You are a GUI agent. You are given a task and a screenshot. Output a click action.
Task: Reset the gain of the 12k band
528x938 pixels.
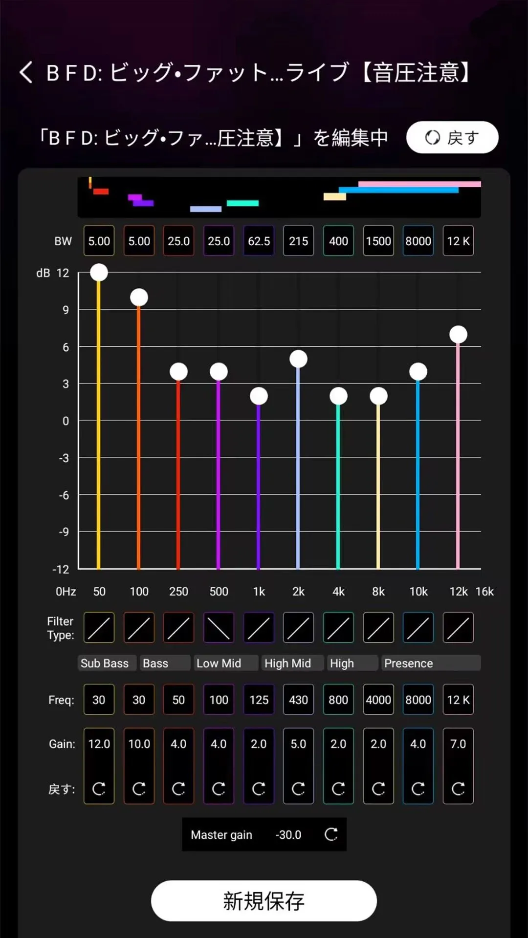tap(458, 789)
